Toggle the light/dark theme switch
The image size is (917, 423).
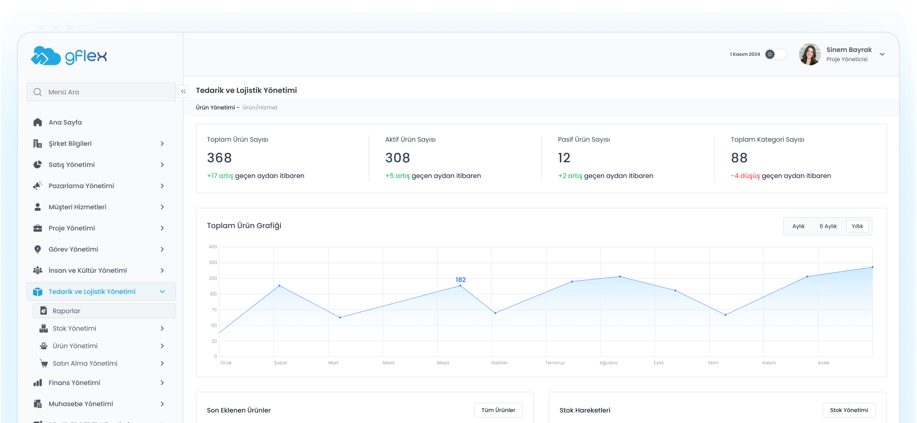tap(775, 54)
